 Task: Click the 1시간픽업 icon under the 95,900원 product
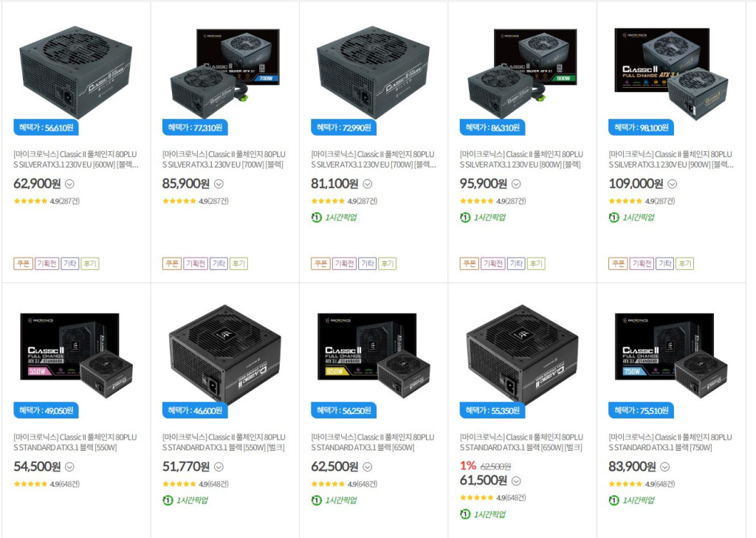click(x=465, y=218)
